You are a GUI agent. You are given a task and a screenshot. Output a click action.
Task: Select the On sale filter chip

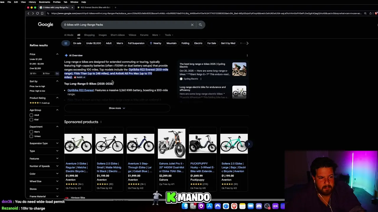(x=77, y=43)
